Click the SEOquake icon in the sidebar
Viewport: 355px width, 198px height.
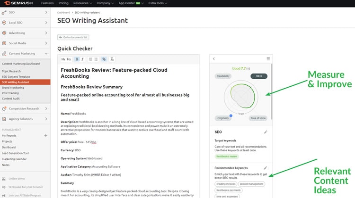(4, 187)
